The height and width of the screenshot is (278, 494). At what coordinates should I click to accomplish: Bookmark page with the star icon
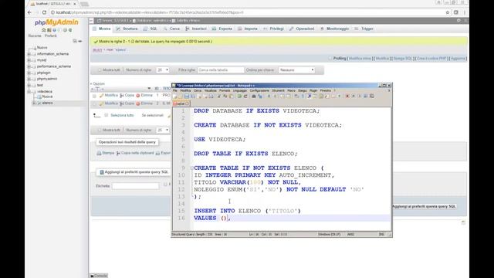[448, 12]
